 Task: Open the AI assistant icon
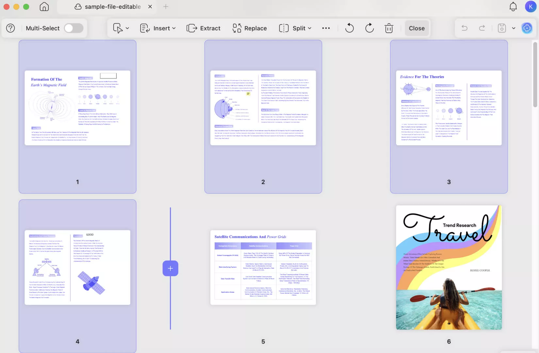(x=527, y=28)
